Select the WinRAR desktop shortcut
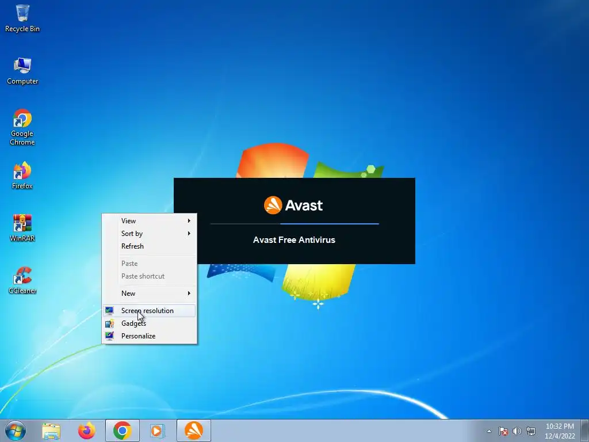 click(x=22, y=228)
